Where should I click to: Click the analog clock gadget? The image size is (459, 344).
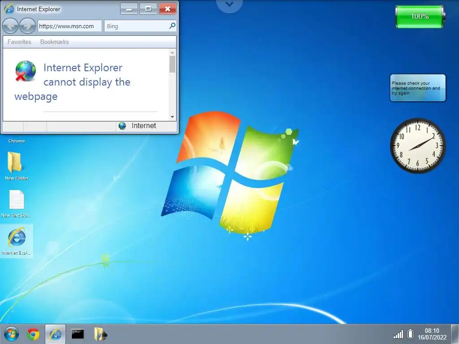point(418,146)
